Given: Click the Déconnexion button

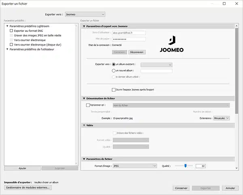Looking at the screenshot, I should tap(137, 52).
